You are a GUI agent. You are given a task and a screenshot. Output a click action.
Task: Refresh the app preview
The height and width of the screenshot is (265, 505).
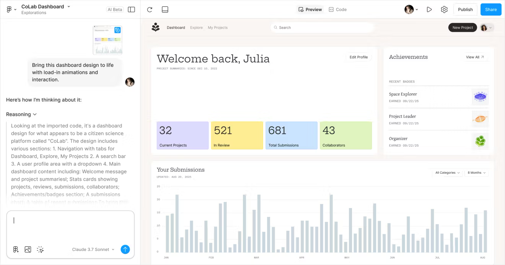[x=150, y=9]
